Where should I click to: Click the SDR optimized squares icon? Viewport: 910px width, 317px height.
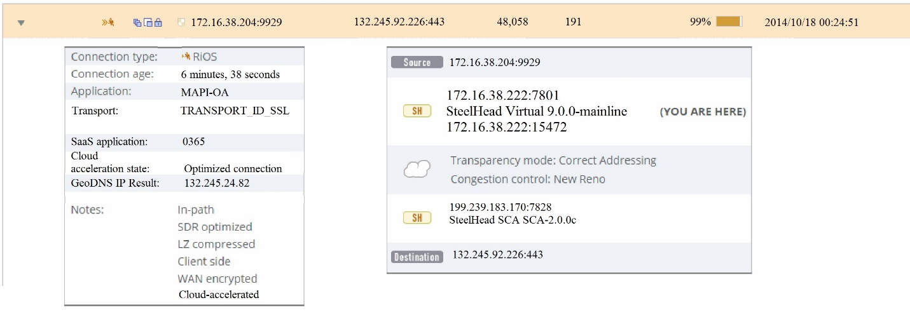[137, 22]
